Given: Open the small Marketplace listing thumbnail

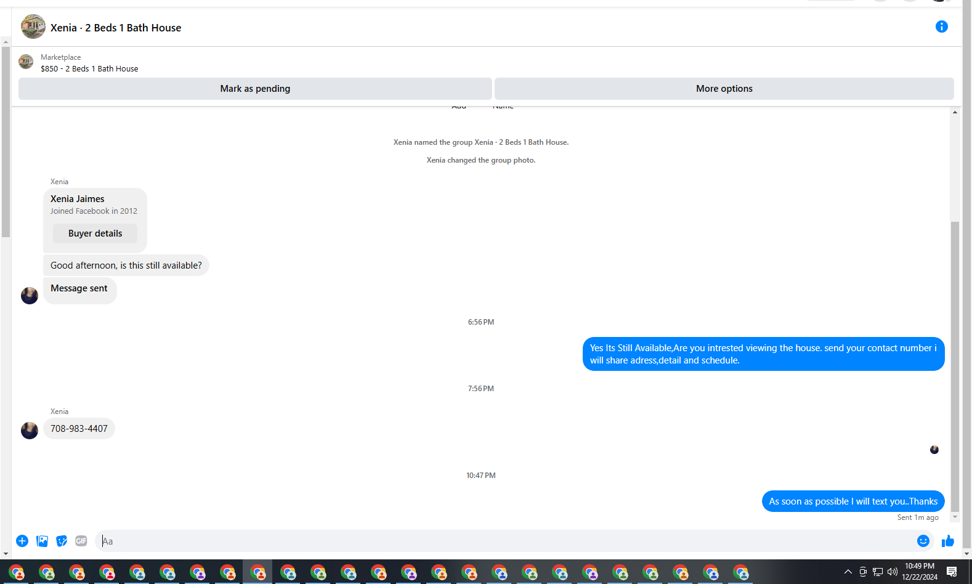Looking at the screenshot, I should pyautogui.click(x=26, y=62).
